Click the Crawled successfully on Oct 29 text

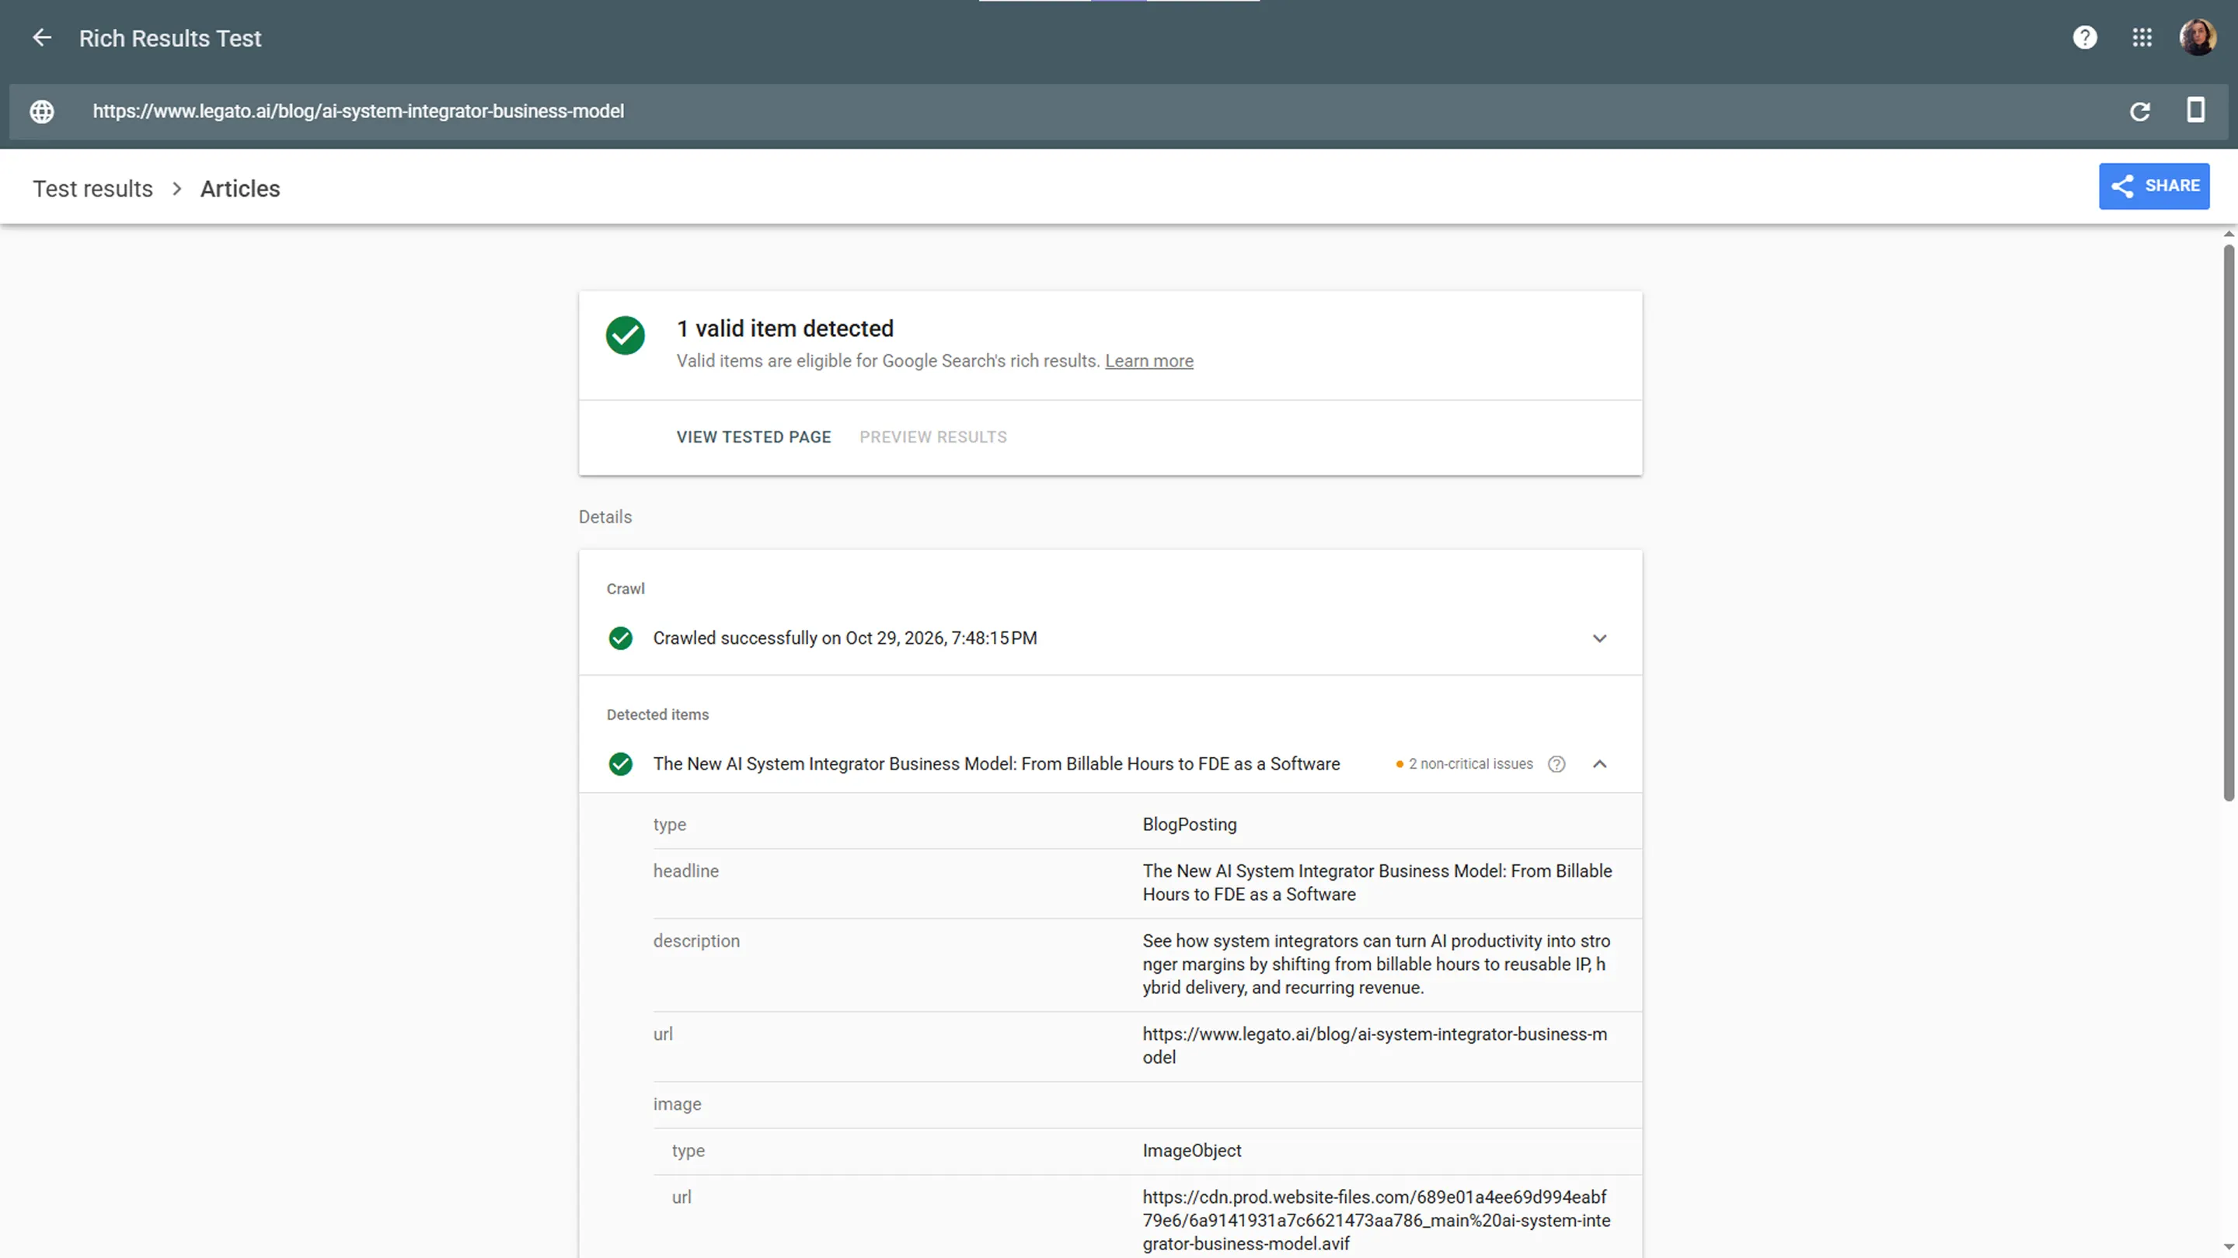[x=845, y=638]
